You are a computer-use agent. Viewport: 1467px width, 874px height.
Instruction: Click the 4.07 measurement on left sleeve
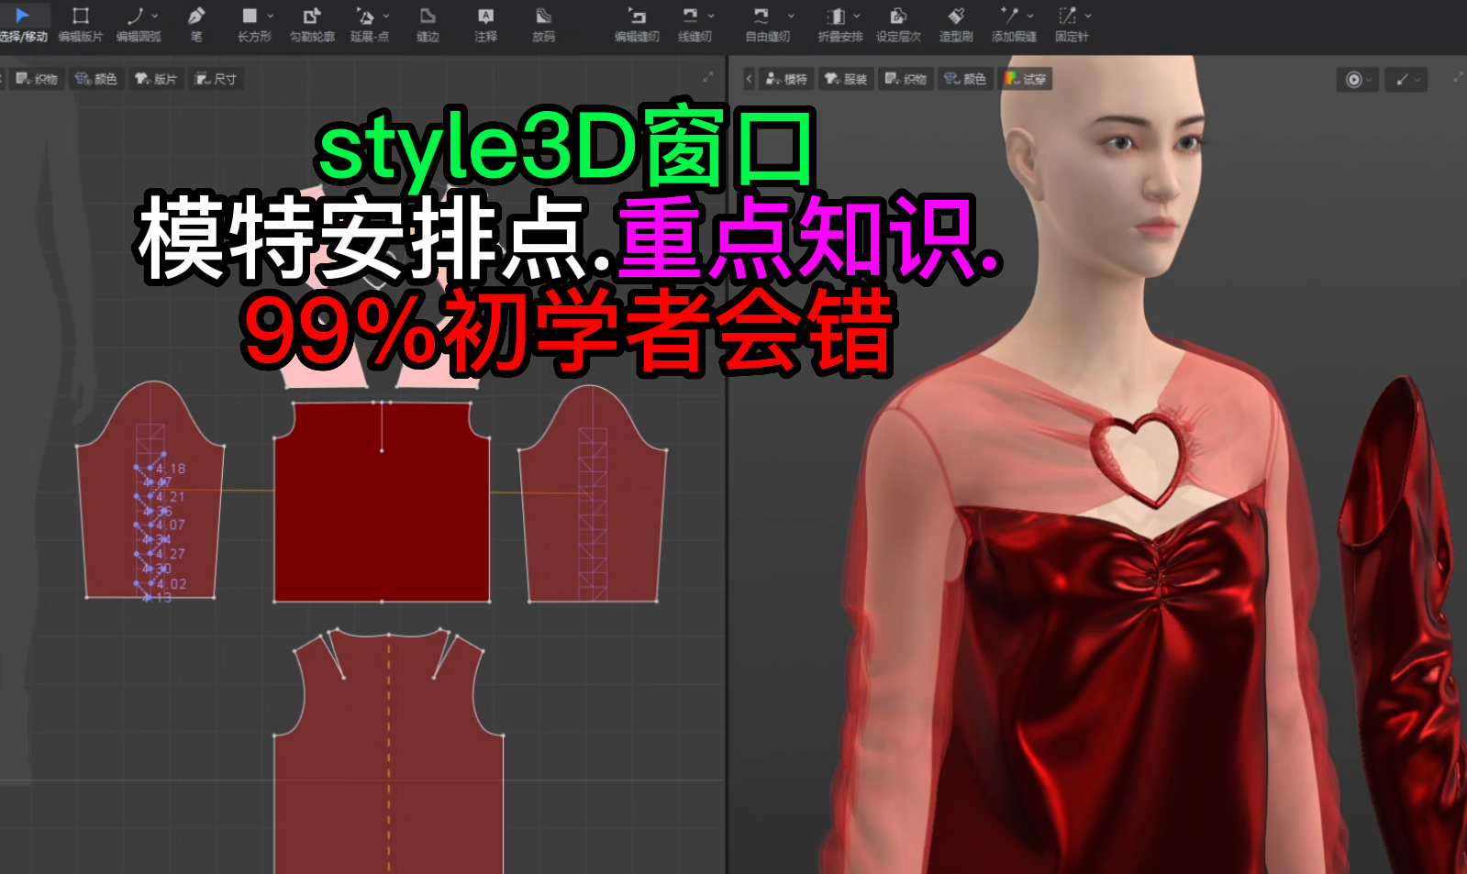171,526
